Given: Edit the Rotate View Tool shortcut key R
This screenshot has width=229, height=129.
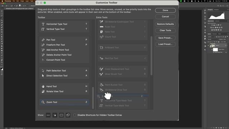Looking at the screenshot, I should pyautogui.click(x=86, y=91).
